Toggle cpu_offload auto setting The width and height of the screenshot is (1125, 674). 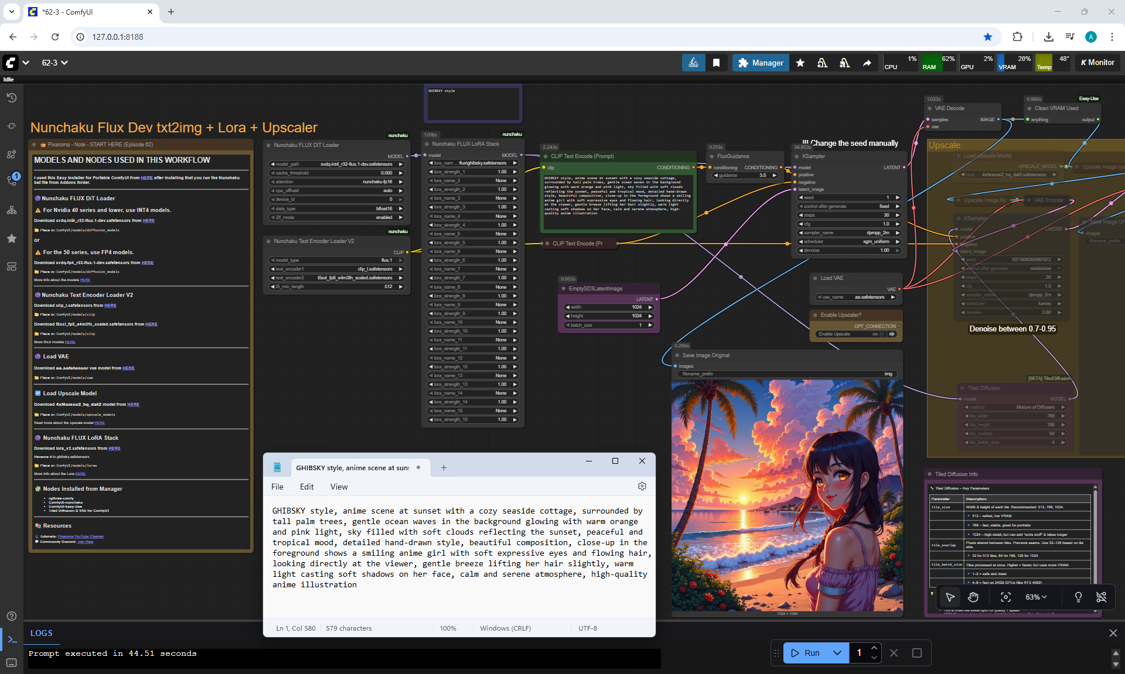click(337, 190)
